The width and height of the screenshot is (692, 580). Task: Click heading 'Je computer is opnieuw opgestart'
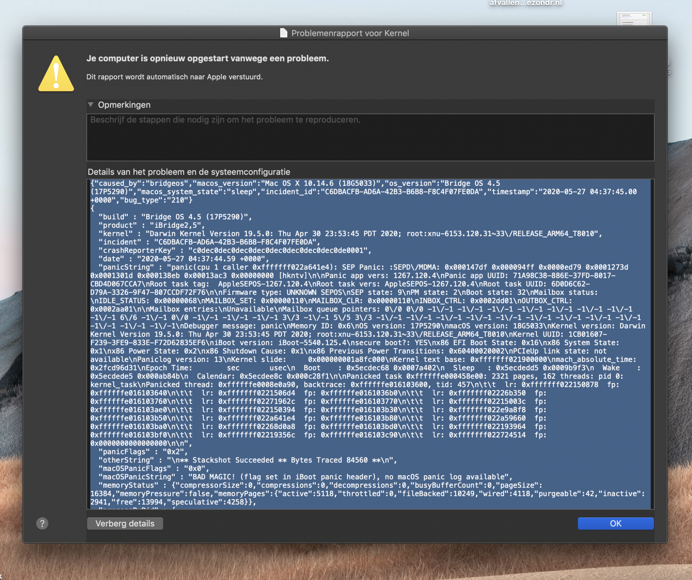point(208,58)
